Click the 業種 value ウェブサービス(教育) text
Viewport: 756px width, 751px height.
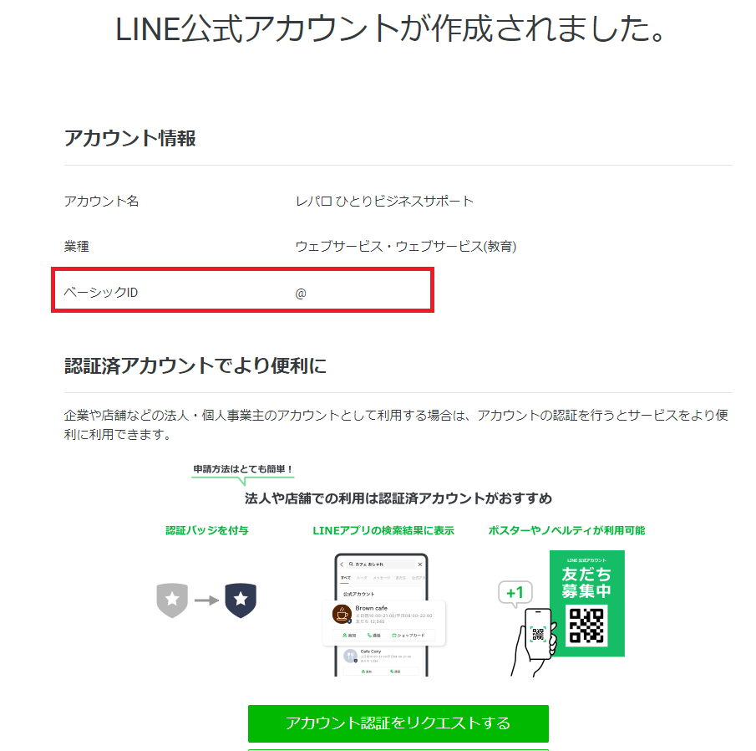[x=405, y=247]
